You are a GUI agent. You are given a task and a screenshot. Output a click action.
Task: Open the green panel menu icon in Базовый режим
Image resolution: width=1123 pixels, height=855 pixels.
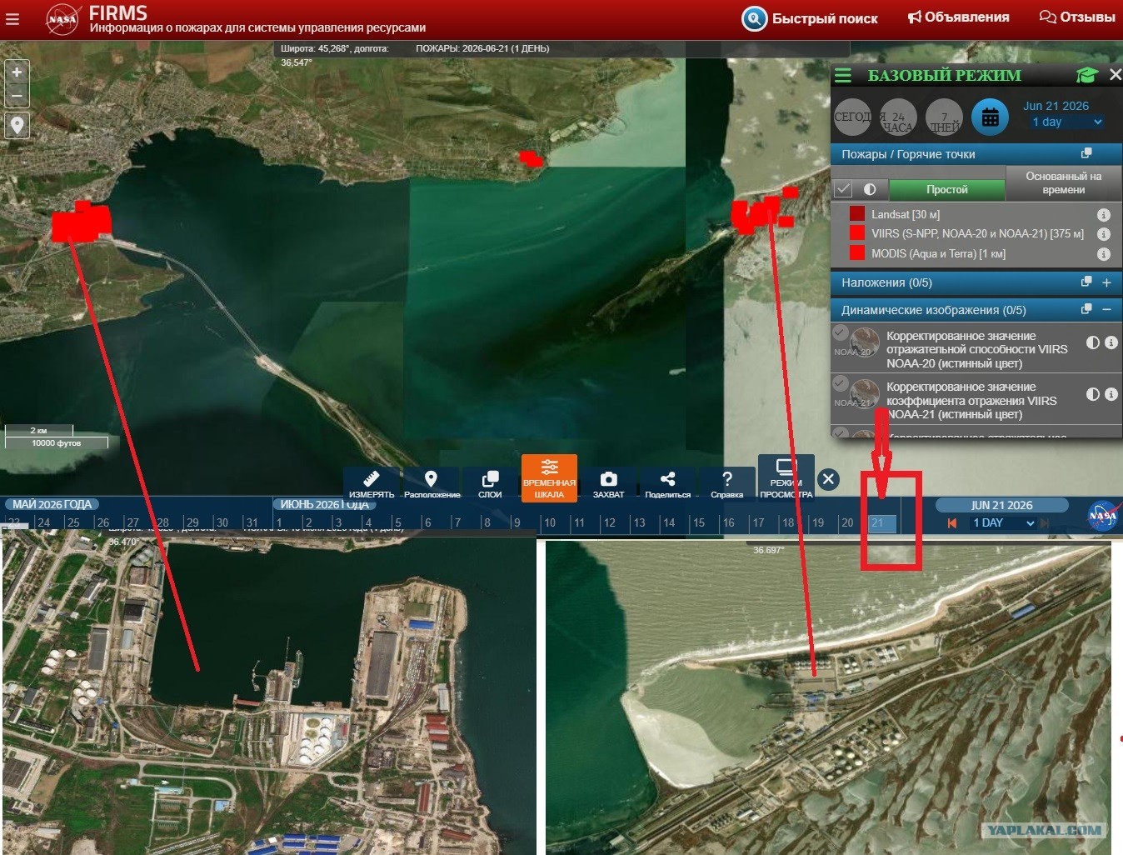[843, 76]
